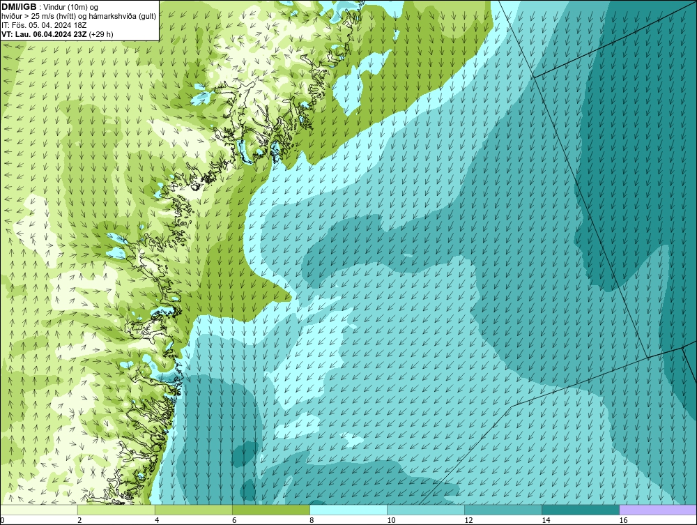The height and width of the screenshot is (525, 697).
Task: Click the 'VT: Lau. 06.04.2024 23Z' line
Action: [x=45, y=34]
